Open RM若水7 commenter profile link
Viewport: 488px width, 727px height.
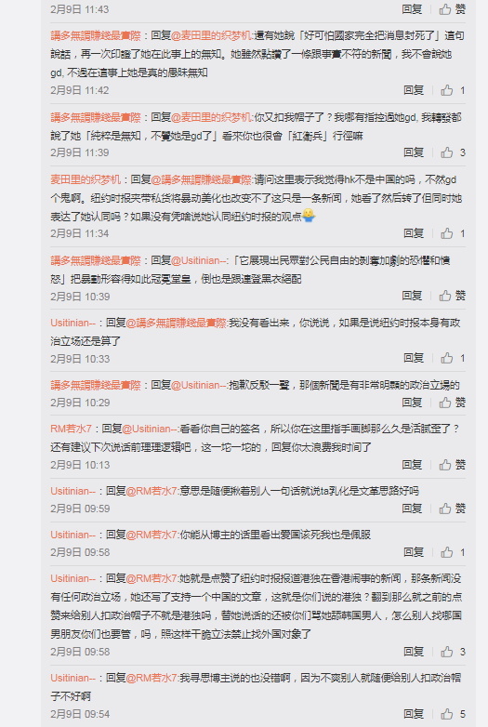71,429
